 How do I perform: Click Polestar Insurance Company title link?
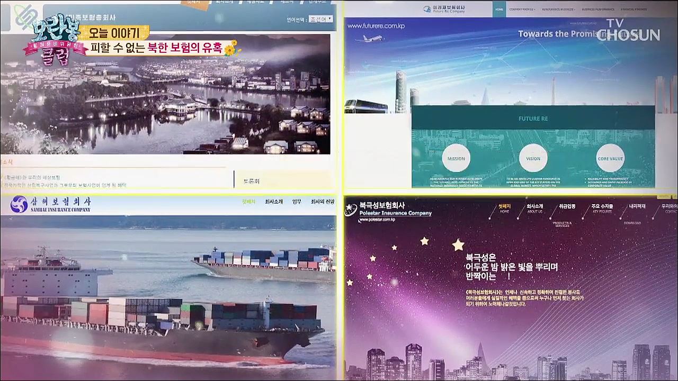click(x=395, y=213)
